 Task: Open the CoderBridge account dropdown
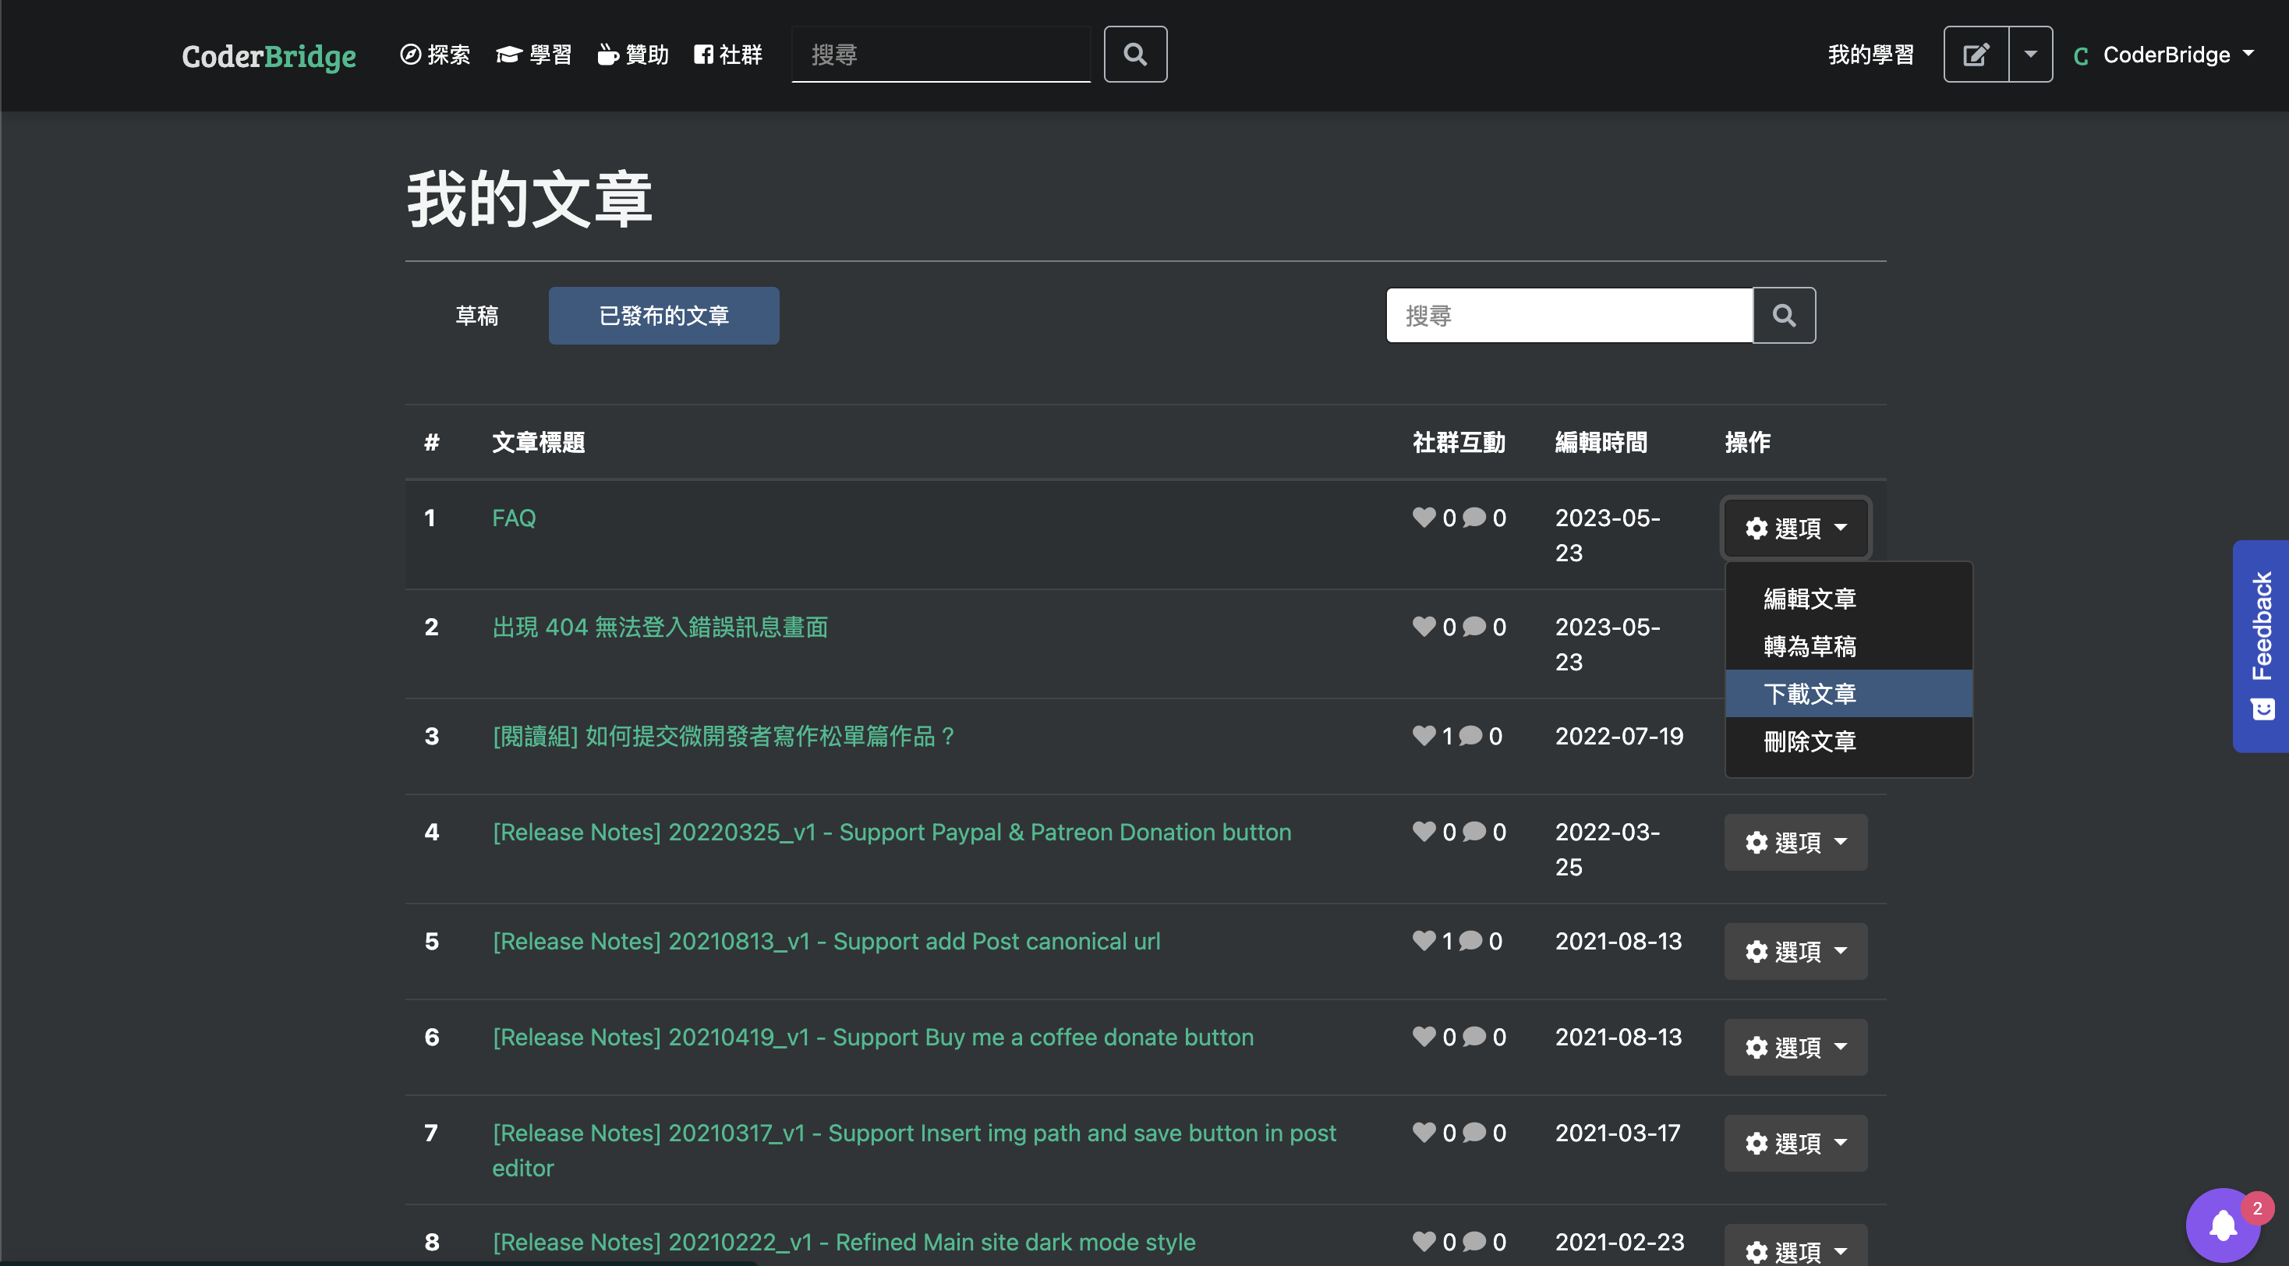coord(2164,55)
